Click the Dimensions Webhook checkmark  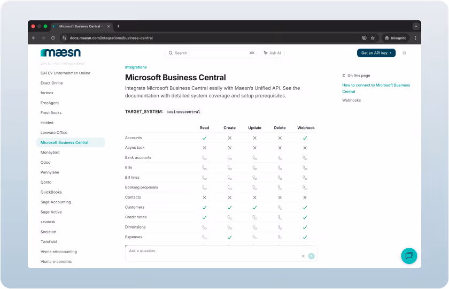[305, 227]
